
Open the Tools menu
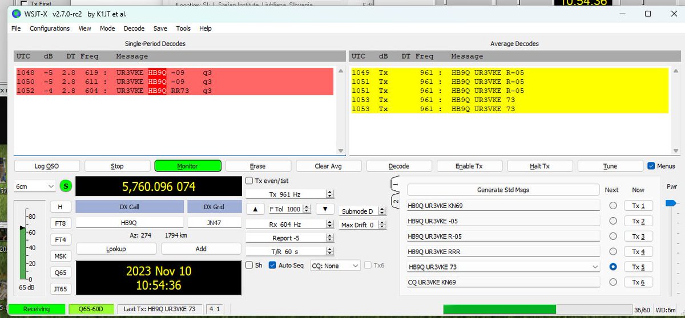183,28
